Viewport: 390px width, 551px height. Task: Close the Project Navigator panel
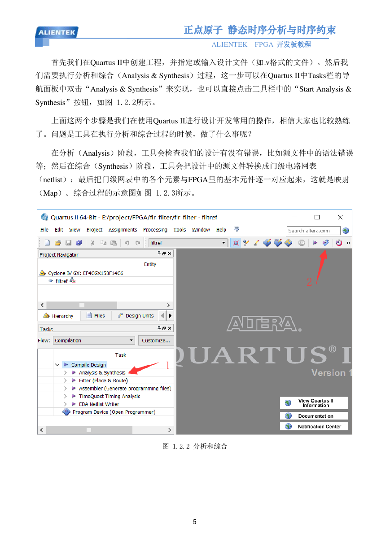tap(170, 254)
